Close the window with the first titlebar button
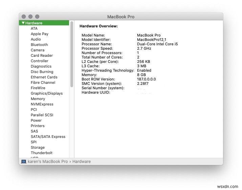The height and width of the screenshot is (190, 242). click(x=24, y=17)
